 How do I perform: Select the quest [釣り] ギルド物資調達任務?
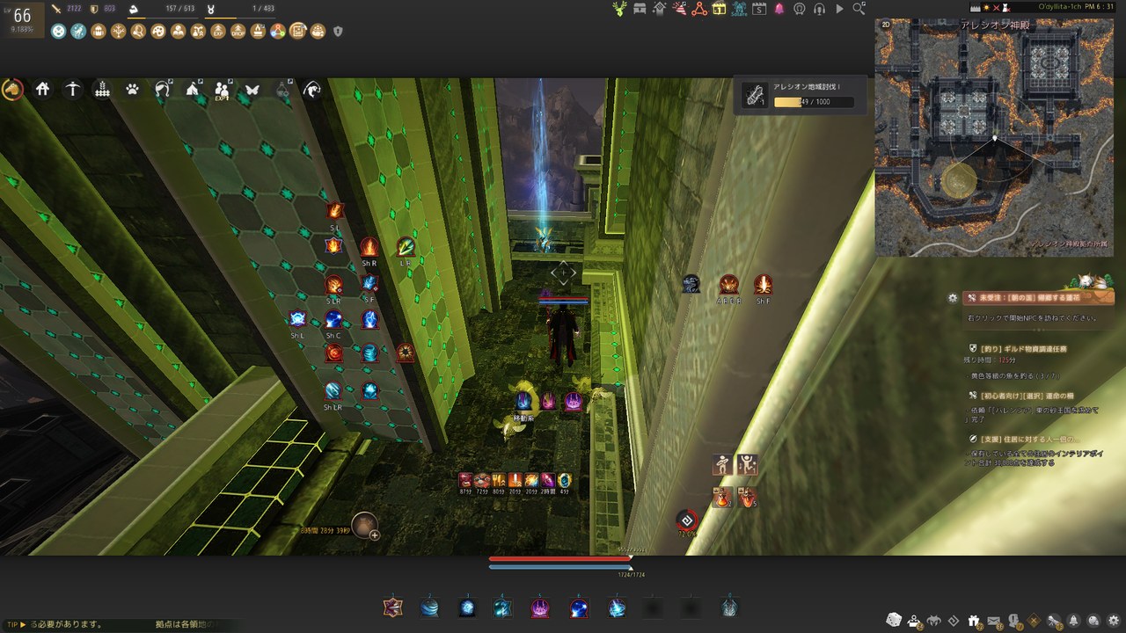(x=1024, y=348)
